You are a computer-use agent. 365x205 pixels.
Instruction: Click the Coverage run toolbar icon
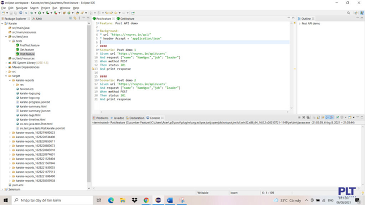tap(48, 13)
